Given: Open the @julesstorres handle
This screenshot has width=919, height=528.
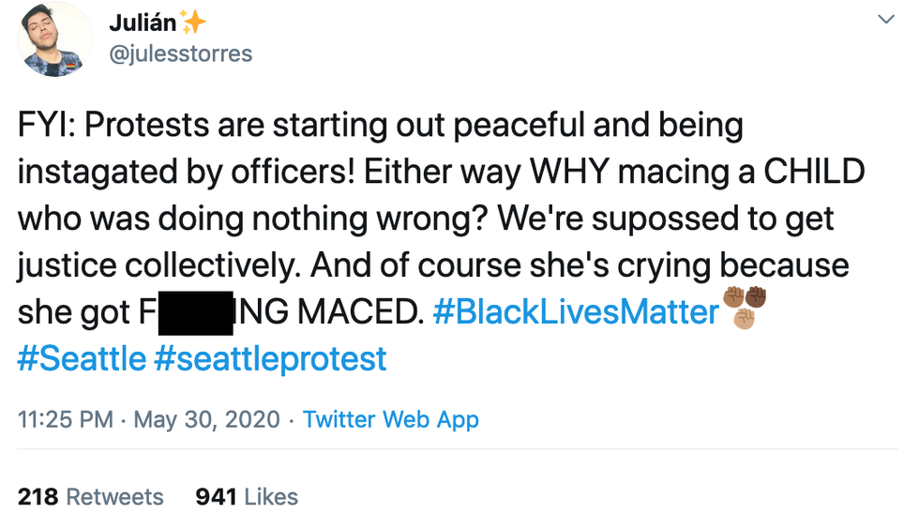Looking at the screenshot, I should [181, 53].
